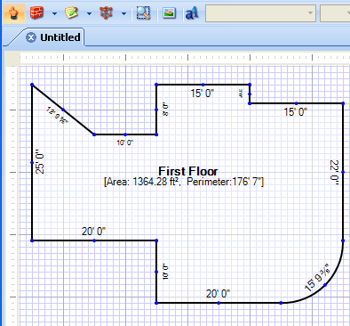This screenshot has width=350, height=326.
Task: Select the brick wall tool
Action: click(x=36, y=13)
